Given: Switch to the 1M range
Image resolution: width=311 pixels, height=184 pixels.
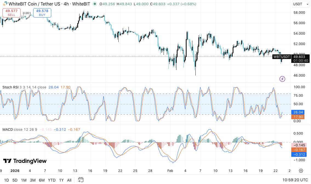Looking at the screenshot, I should click(x=24, y=180).
